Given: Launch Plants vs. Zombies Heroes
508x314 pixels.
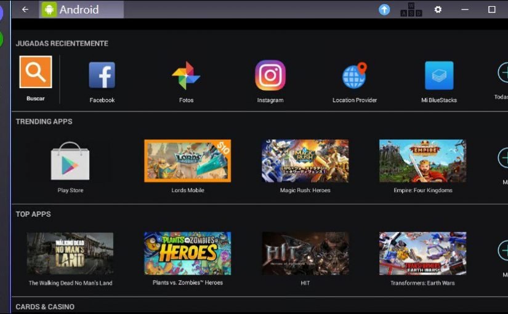Looking at the screenshot, I should [187, 253].
